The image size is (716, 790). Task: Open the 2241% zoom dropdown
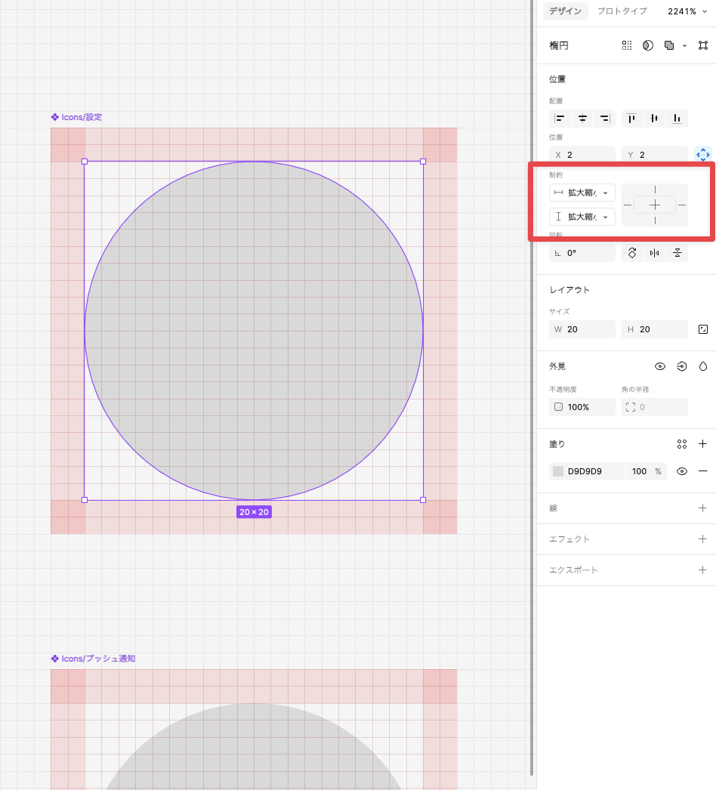tap(687, 11)
